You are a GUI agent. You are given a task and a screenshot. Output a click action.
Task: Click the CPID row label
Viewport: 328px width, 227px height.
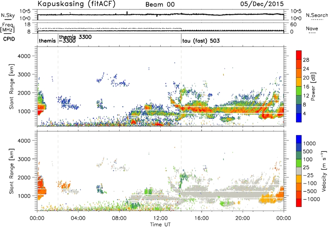(x=9, y=39)
